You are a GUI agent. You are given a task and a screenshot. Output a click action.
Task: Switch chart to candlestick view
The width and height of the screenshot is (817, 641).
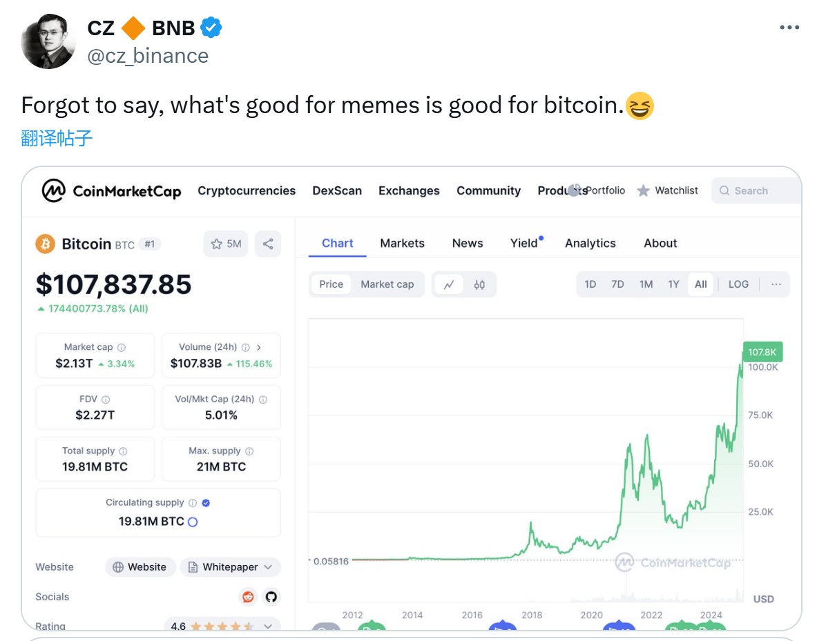479,284
